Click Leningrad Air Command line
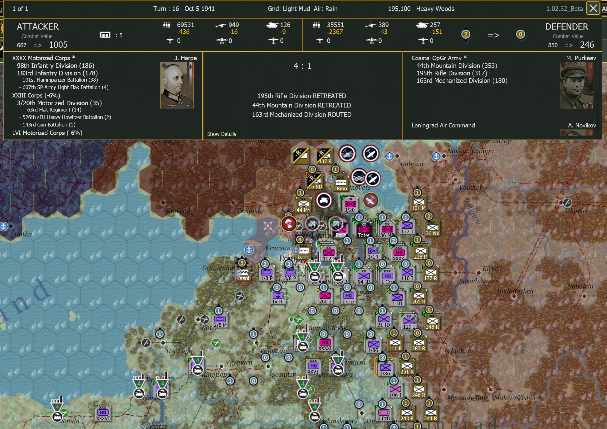The image size is (607, 429). tap(443, 125)
